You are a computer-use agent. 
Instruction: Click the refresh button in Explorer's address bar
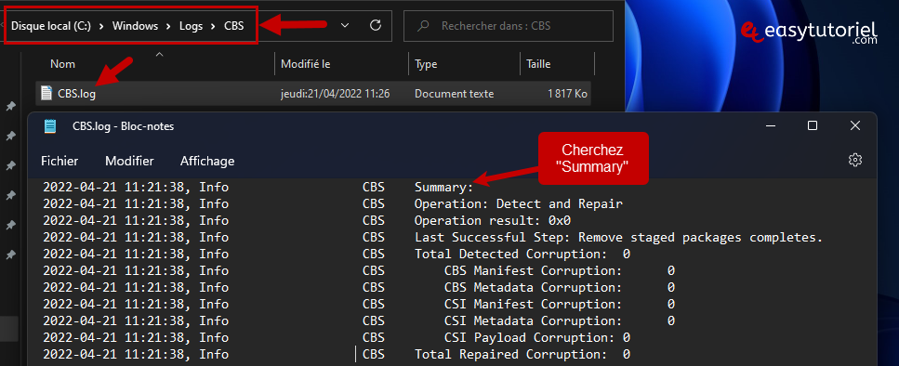pyautogui.click(x=376, y=25)
